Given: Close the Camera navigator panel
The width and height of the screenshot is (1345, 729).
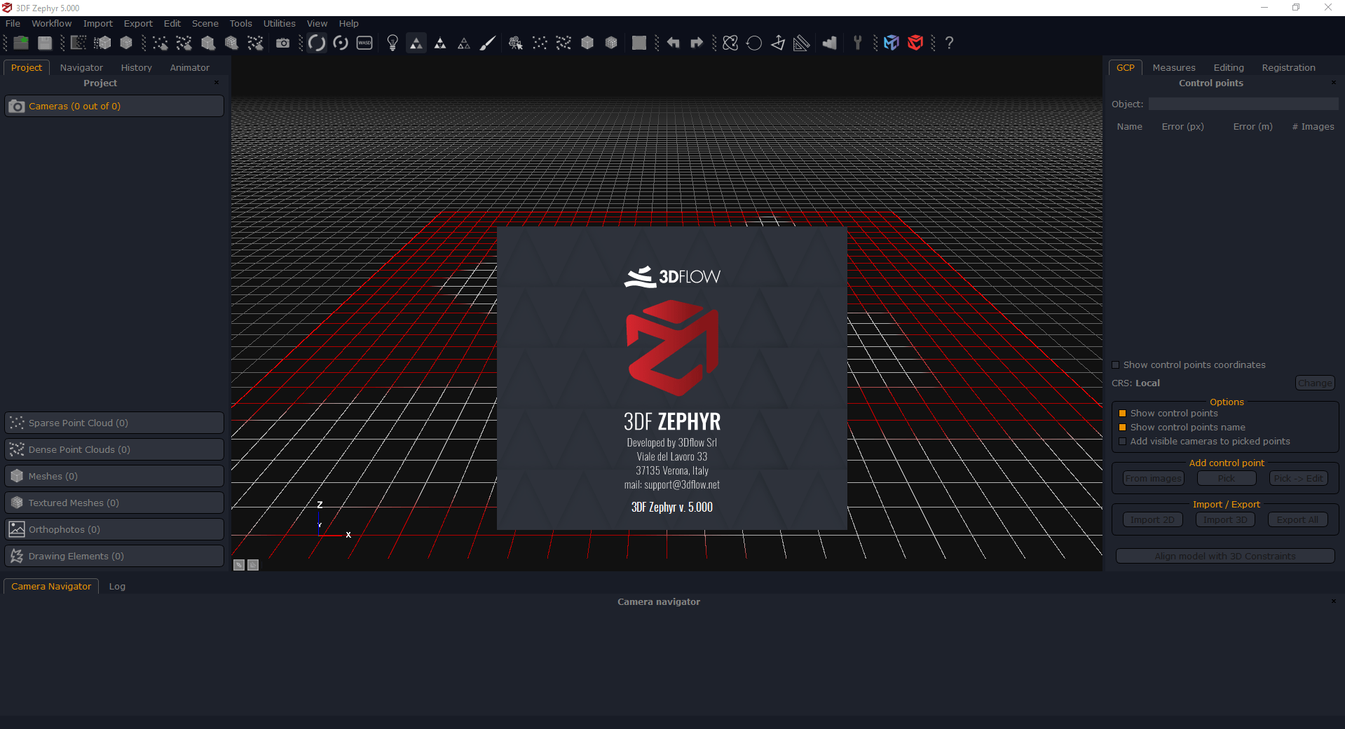Looking at the screenshot, I should point(1334,601).
